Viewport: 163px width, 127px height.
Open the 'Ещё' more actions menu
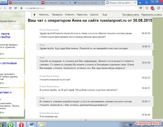pos(105,15)
